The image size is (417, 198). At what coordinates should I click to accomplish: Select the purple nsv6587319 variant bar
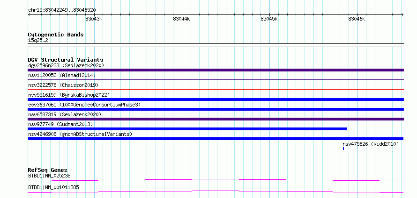click(x=216, y=119)
